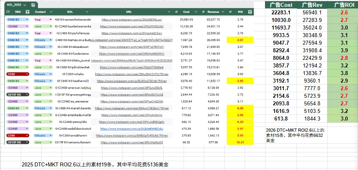Select the 广告Rev header cell
Screen dimensions: 358x170
pos(312,5)
